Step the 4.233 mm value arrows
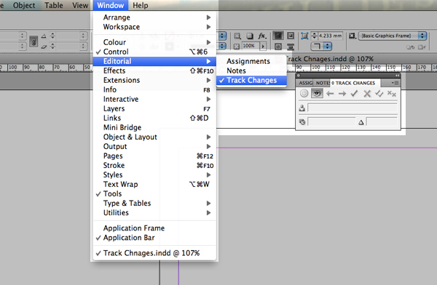 314,36
